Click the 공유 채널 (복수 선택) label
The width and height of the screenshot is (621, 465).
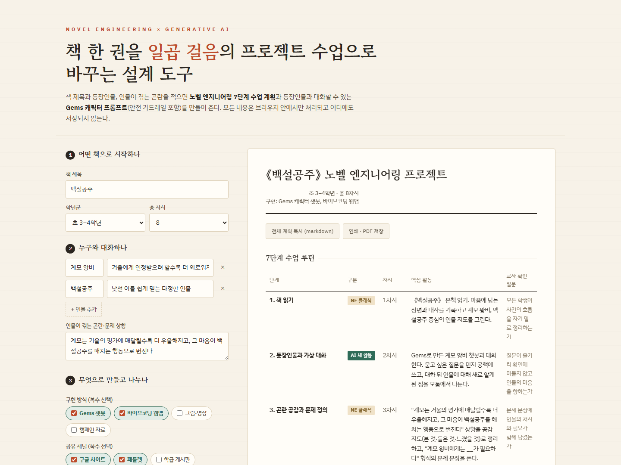click(89, 446)
